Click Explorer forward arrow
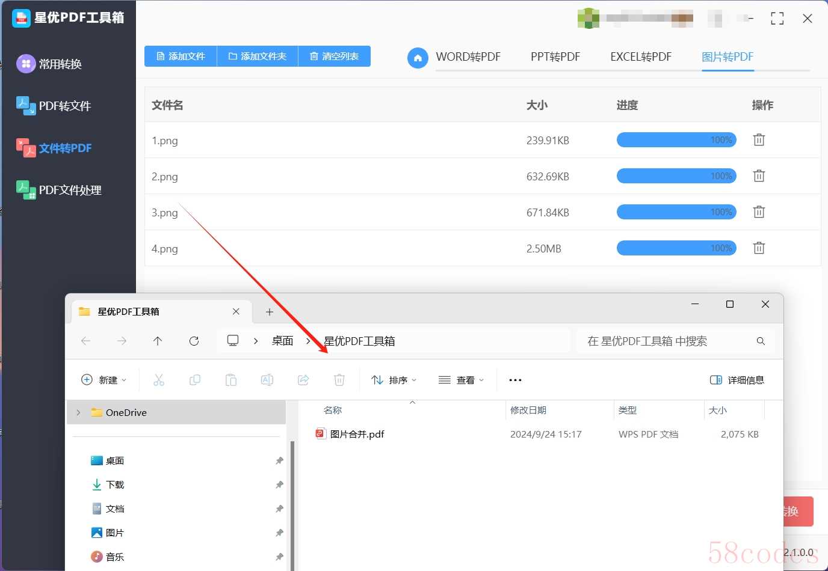 [x=122, y=341]
